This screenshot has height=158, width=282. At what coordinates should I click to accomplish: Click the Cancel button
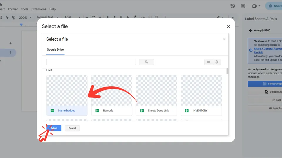[x=72, y=128]
